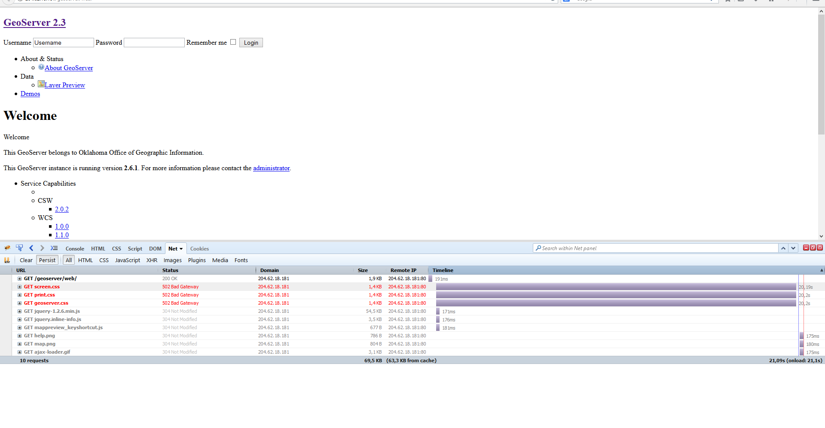Click the Layer Preview map icon
This screenshot has height=428, width=825.
41,84
